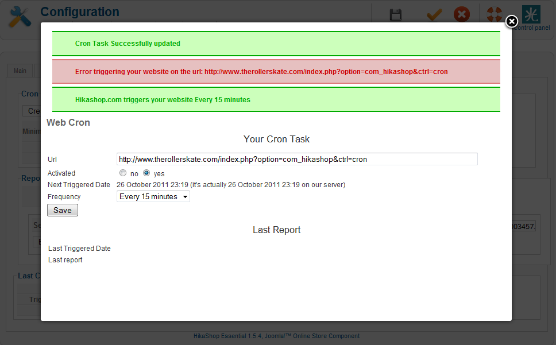The height and width of the screenshot is (345, 556).
Task: Click the 'Configuration' page title
Action: (x=80, y=11)
